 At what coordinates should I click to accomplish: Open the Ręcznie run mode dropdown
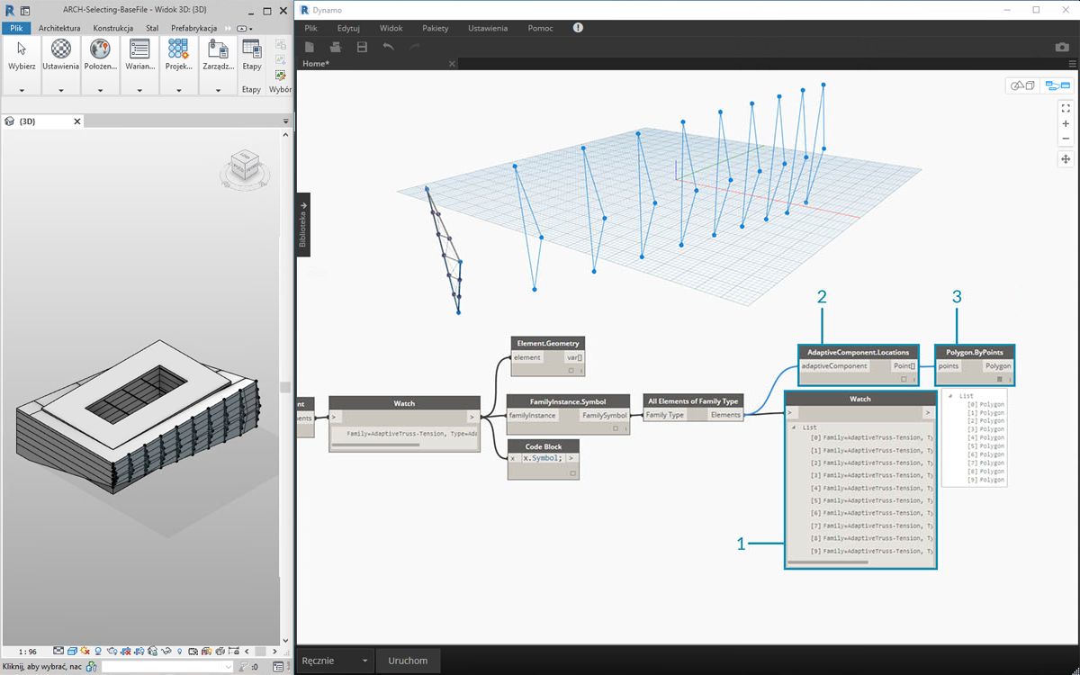pyautogui.click(x=336, y=661)
